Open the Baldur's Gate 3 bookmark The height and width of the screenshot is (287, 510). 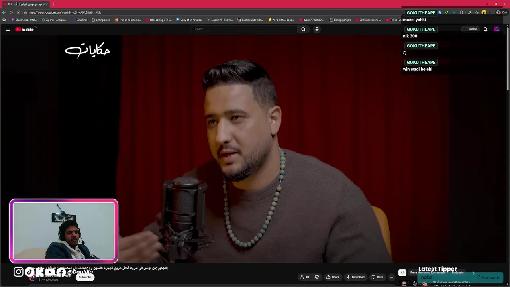click(250, 20)
